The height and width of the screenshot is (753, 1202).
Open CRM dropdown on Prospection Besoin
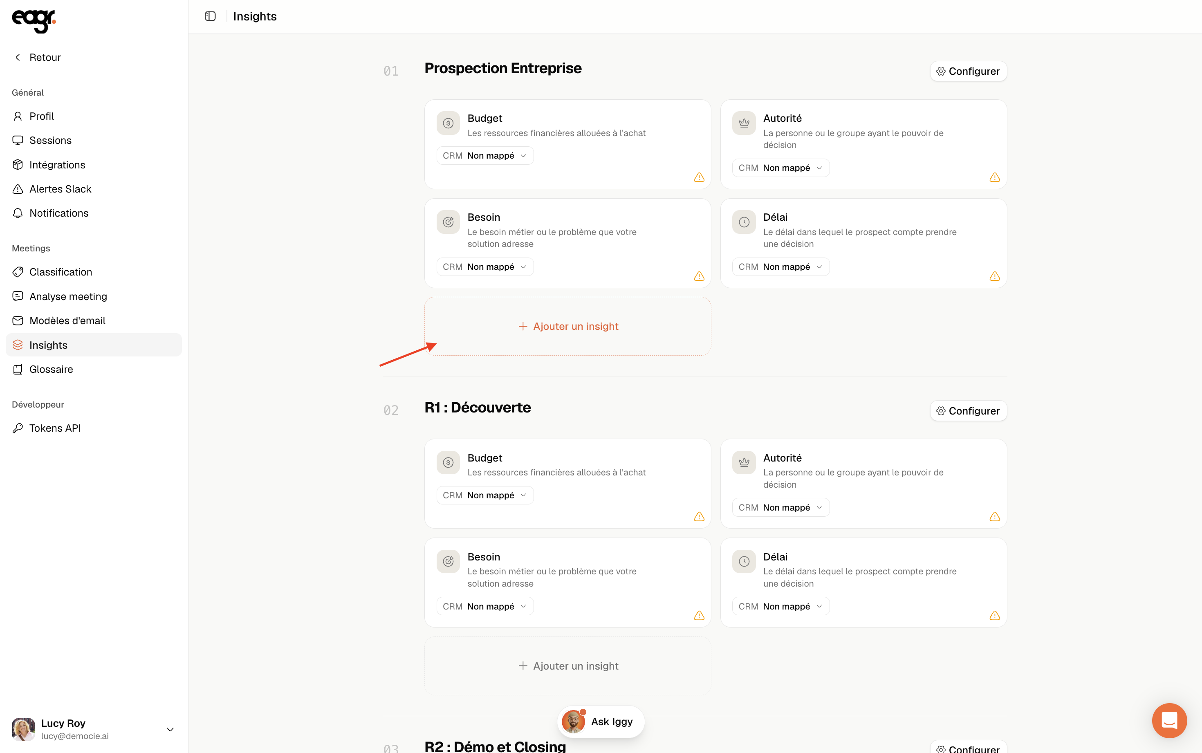coord(485,267)
